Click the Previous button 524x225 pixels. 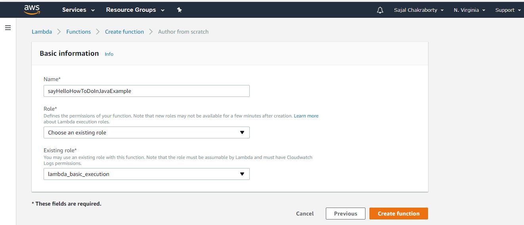tap(345, 214)
